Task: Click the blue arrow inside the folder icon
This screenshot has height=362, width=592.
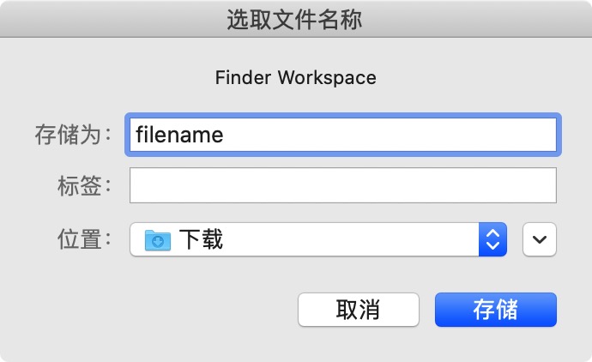Action: pyautogui.click(x=158, y=242)
